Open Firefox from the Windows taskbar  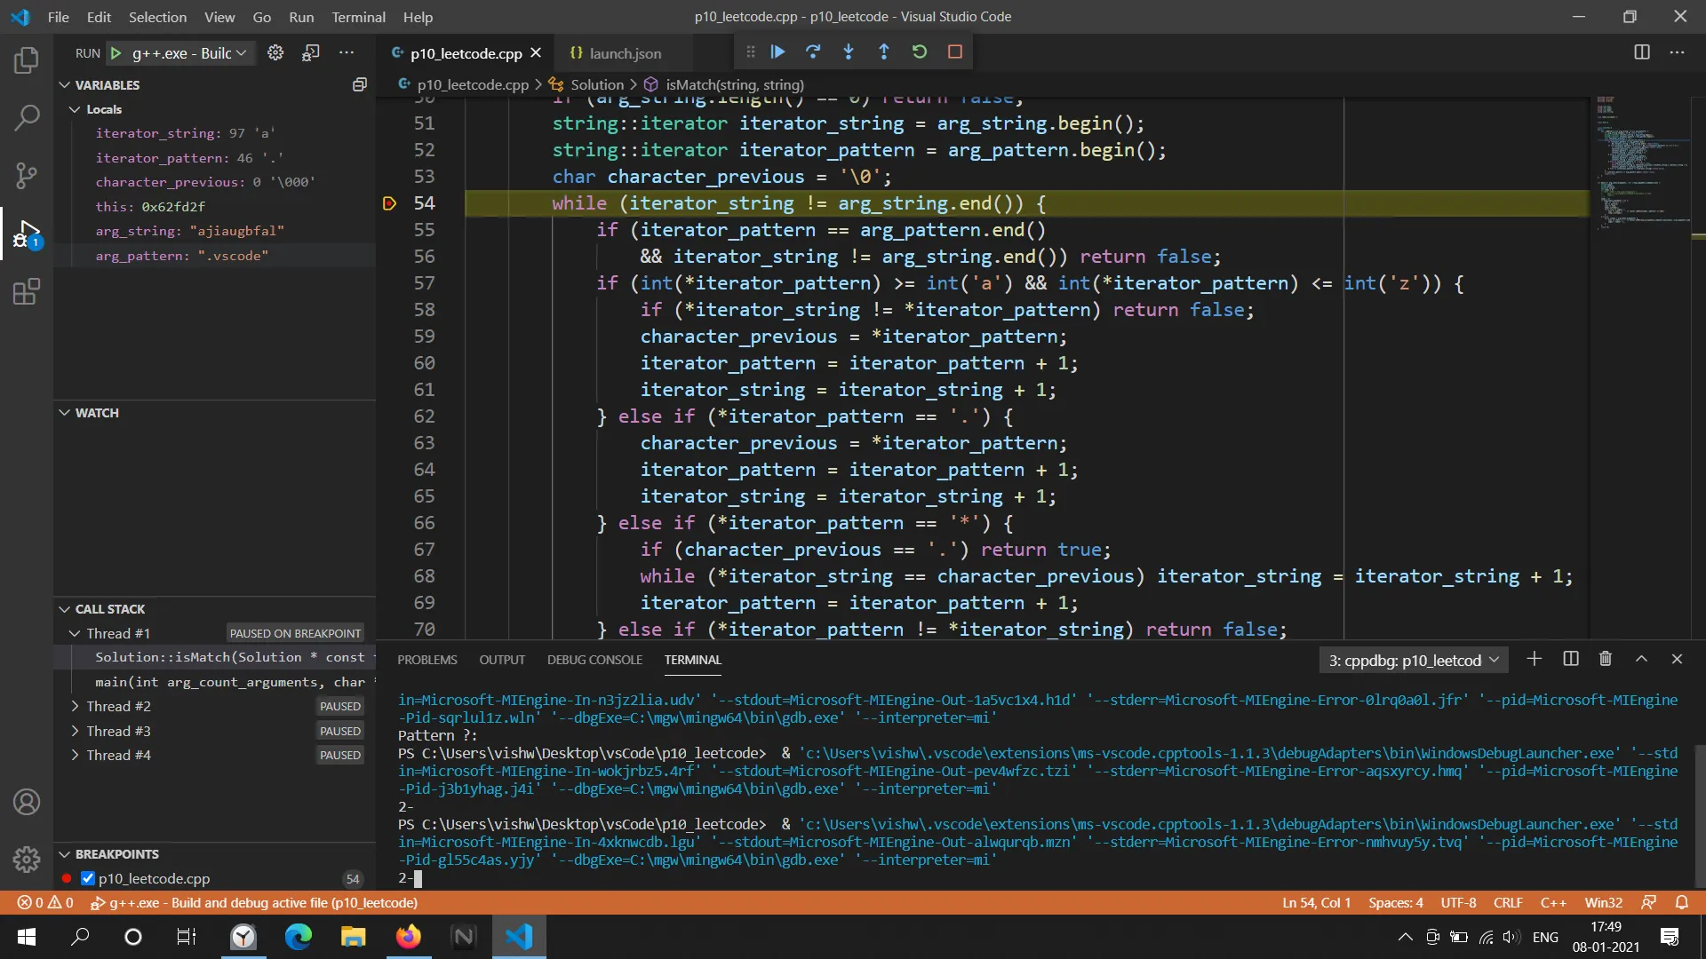409,937
